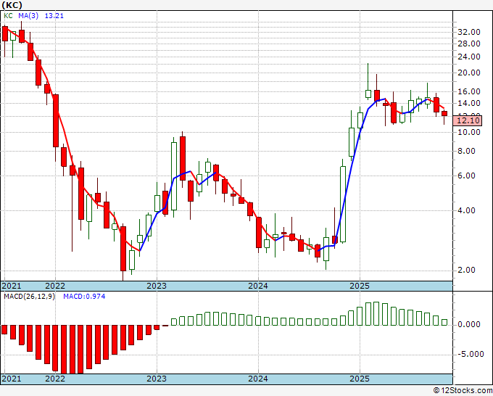
Task: Click the 12.10 current price tag
Action: [x=468, y=120]
